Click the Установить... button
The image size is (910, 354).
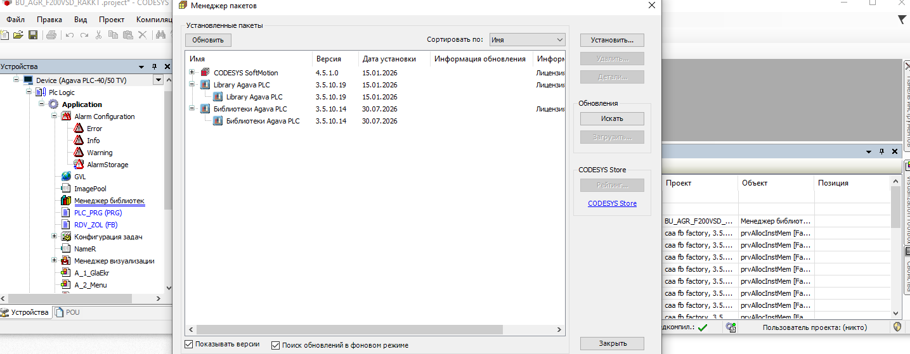[x=612, y=40]
